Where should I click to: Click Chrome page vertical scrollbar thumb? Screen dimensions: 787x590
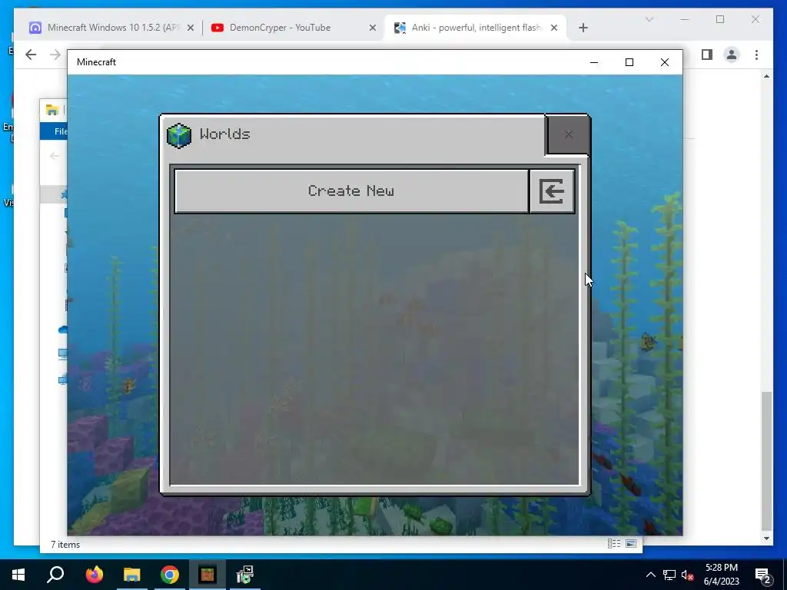point(766,461)
